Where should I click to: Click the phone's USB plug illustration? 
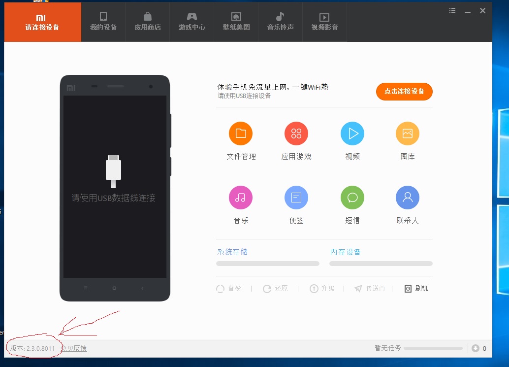click(113, 171)
